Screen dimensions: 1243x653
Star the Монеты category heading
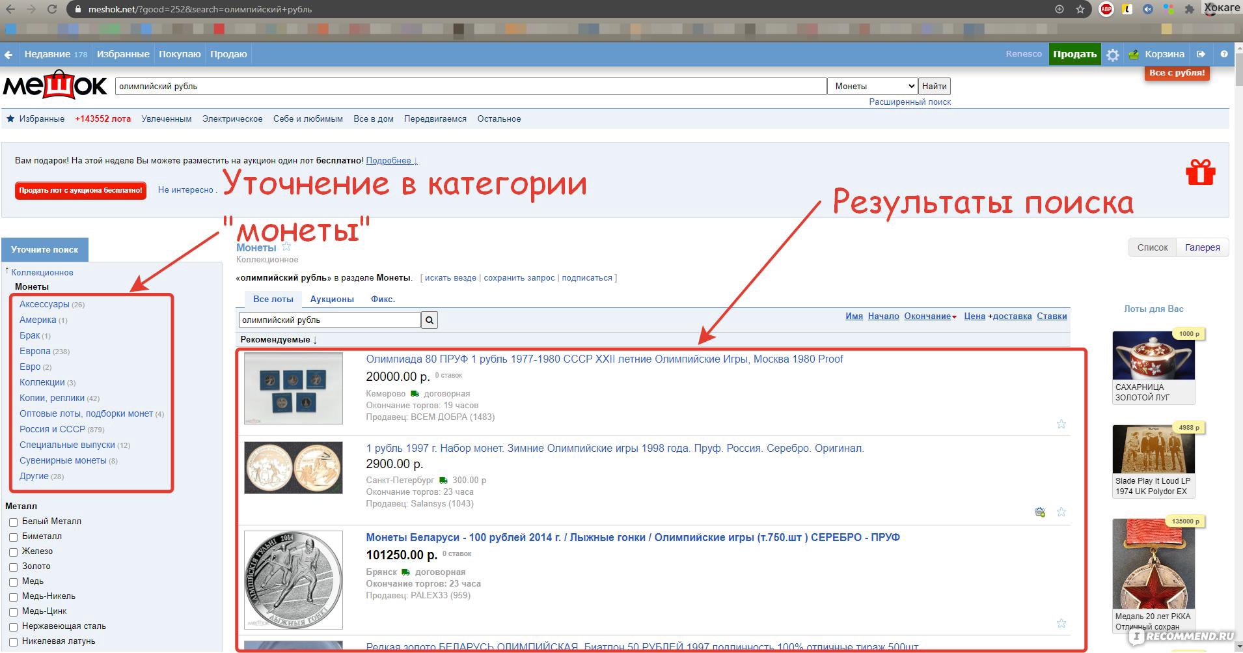tap(286, 247)
